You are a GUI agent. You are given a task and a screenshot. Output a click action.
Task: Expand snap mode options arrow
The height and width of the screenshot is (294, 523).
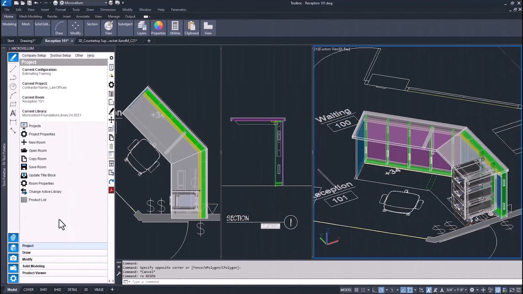(369, 290)
